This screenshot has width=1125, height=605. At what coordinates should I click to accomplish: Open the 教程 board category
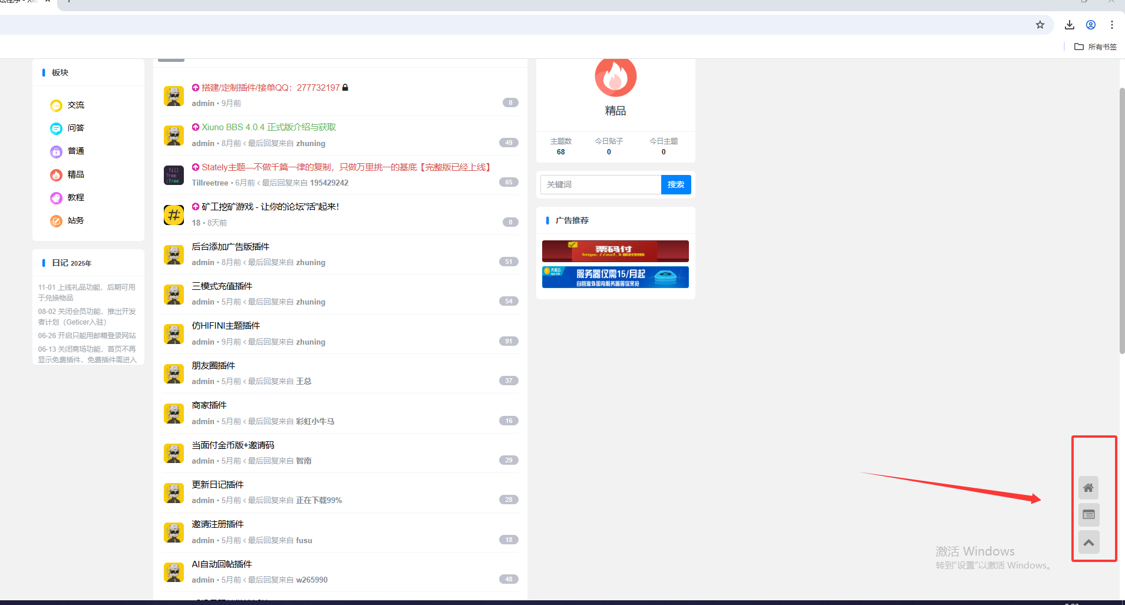(75, 197)
